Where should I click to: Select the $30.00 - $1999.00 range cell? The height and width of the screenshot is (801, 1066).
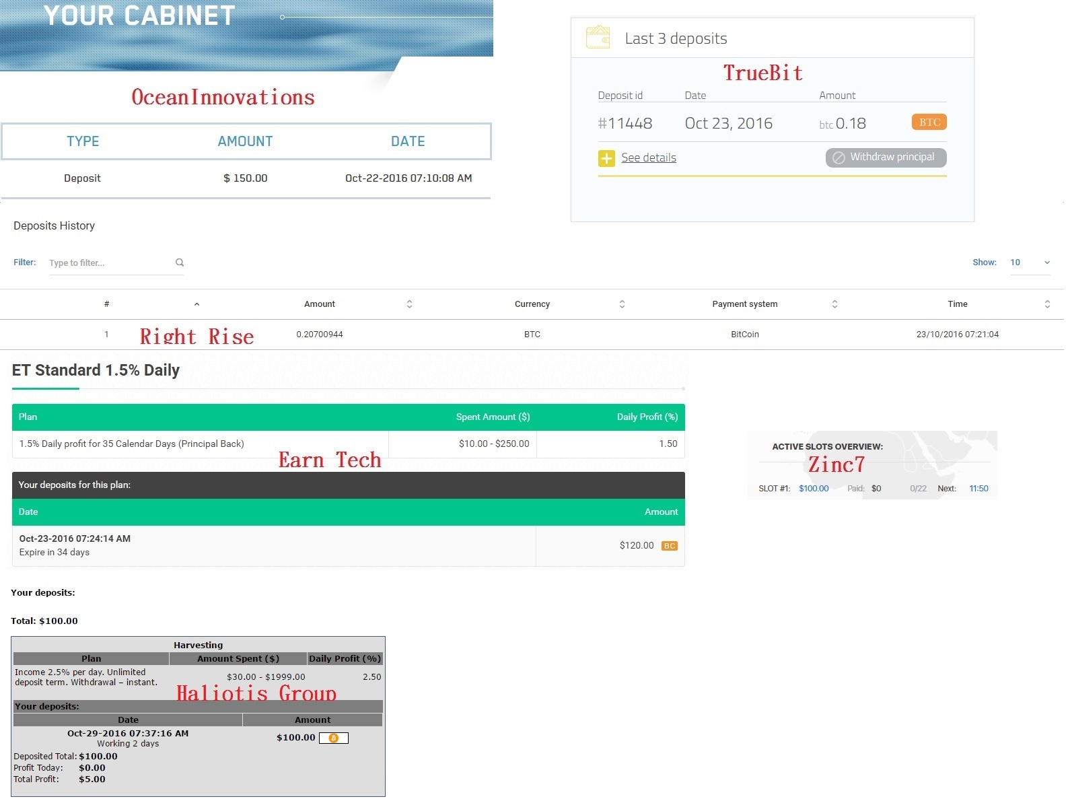point(266,677)
